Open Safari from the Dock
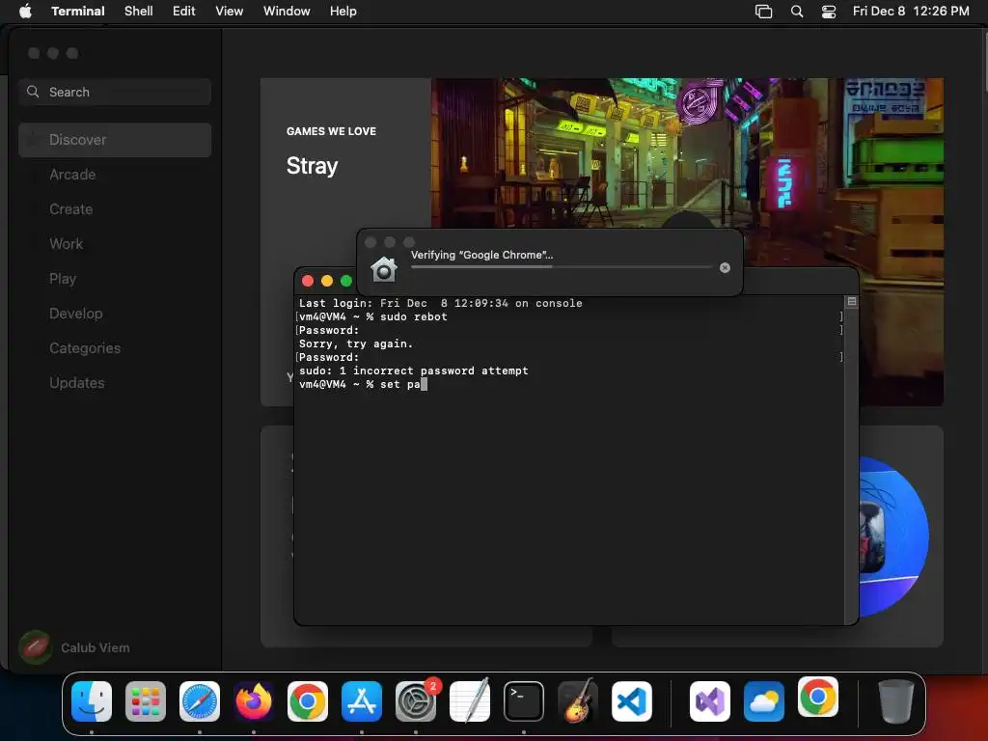 click(x=200, y=701)
